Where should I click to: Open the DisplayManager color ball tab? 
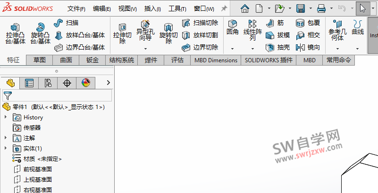[x=86, y=83]
